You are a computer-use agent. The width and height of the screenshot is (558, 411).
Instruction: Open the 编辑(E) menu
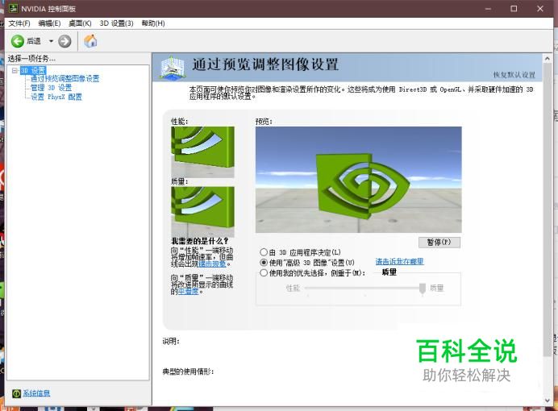(x=49, y=23)
